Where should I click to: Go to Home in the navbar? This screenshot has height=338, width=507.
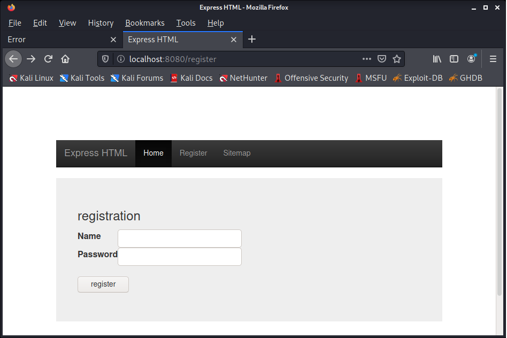[153, 153]
